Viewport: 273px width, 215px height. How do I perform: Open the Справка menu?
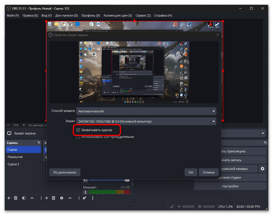(163, 15)
